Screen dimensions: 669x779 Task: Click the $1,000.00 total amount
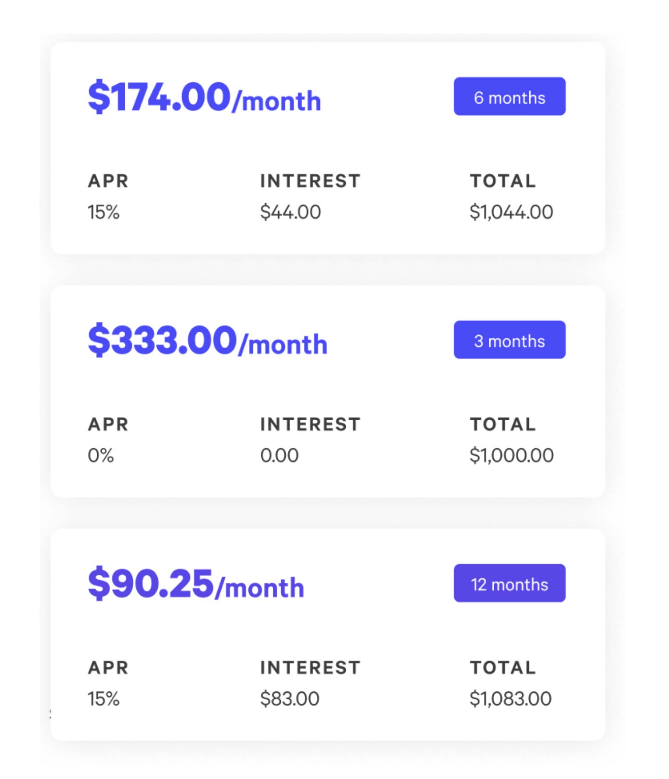[511, 456]
